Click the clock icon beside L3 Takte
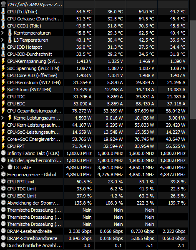 10,167
